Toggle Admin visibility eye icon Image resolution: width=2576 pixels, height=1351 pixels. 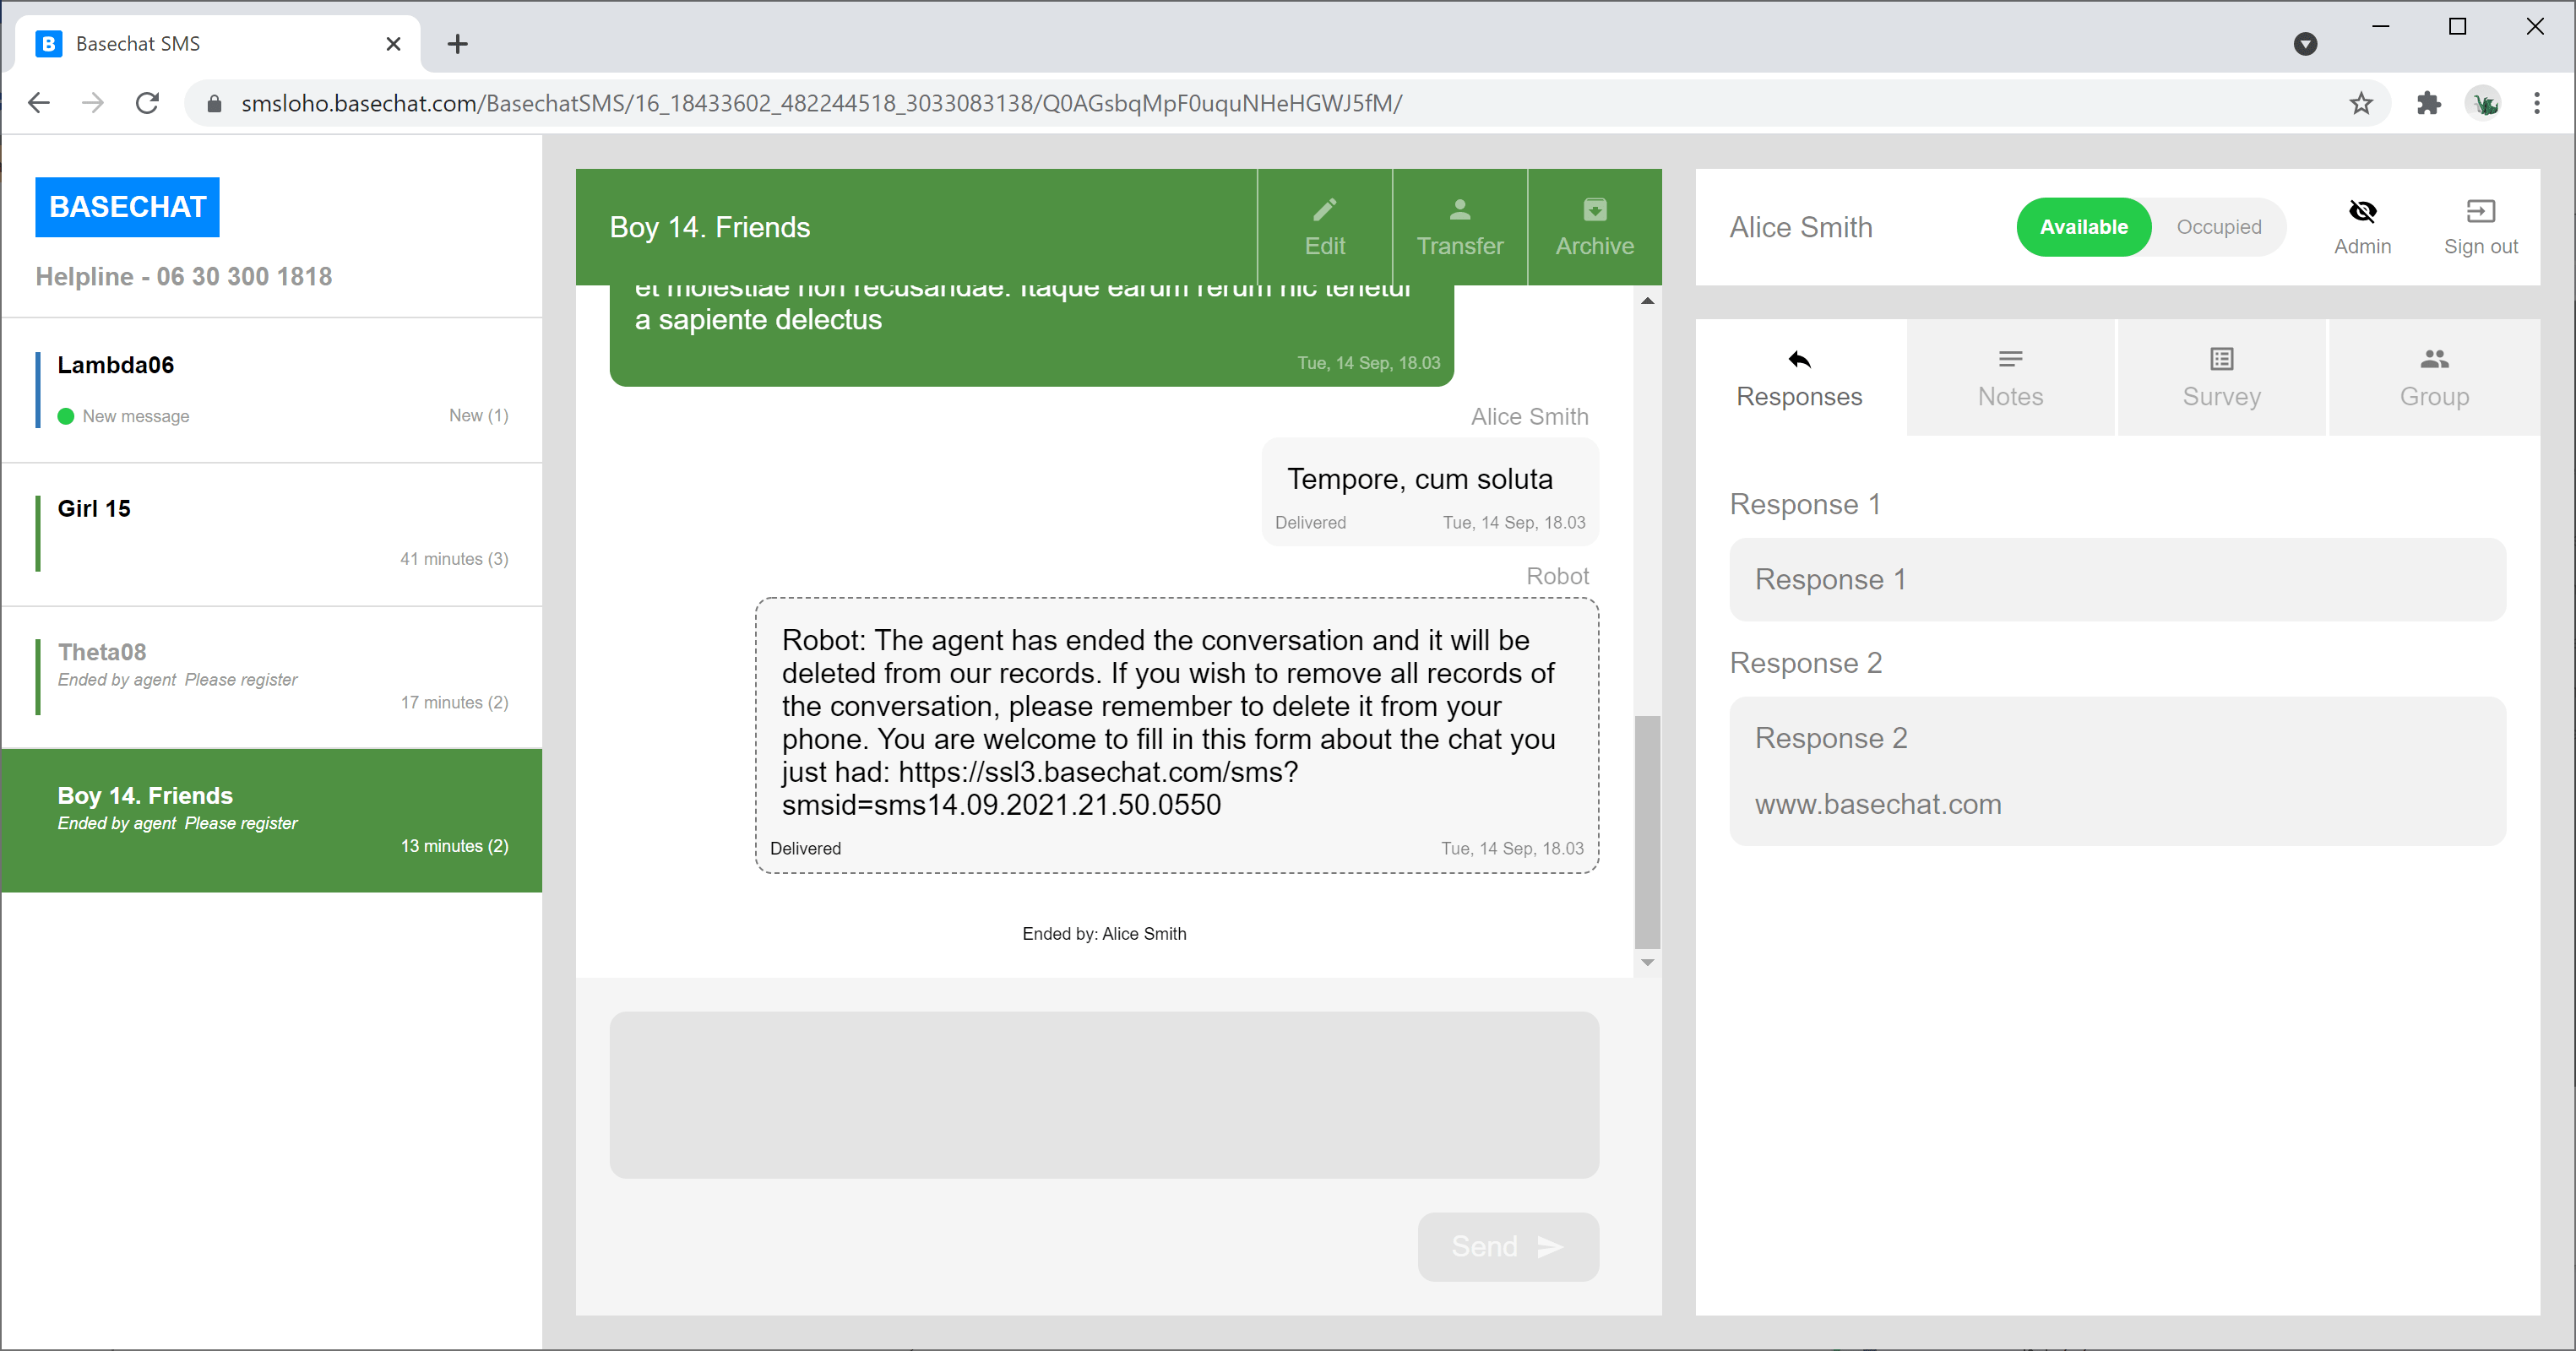pyautogui.click(x=2362, y=211)
